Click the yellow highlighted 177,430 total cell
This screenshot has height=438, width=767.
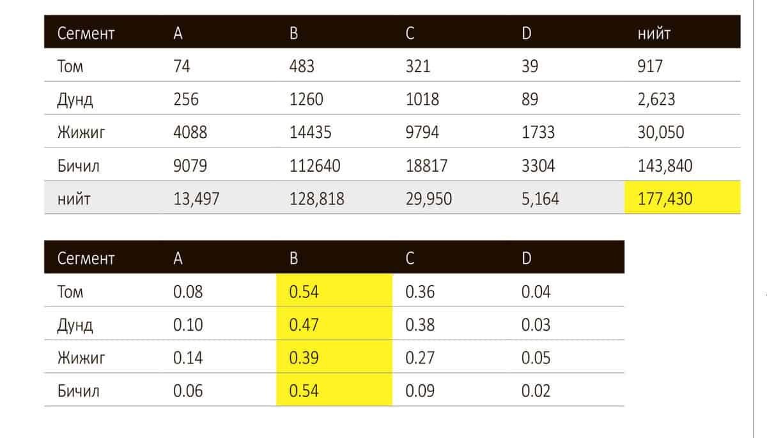[x=665, y=199]
